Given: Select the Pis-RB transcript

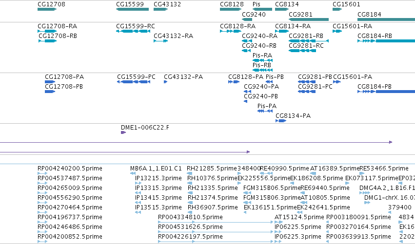Looking at the screenshot, I should coord(262,70).
